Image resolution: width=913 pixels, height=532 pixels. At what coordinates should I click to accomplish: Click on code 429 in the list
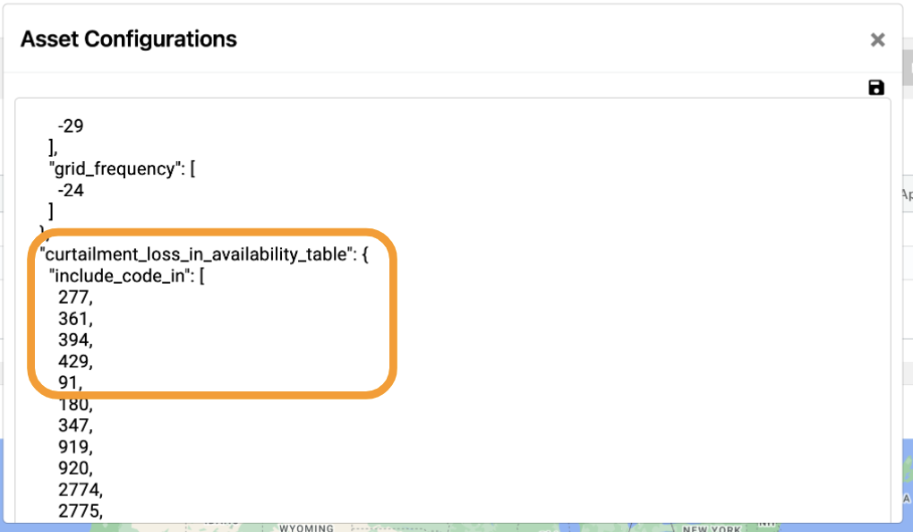tap(75, 361)
